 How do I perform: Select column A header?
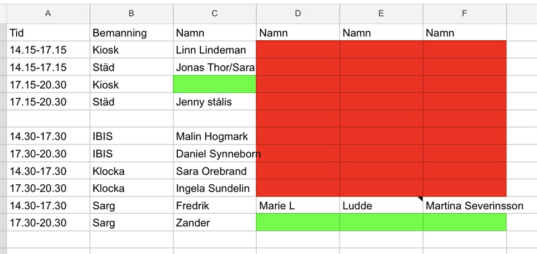(x=48, y=13)
